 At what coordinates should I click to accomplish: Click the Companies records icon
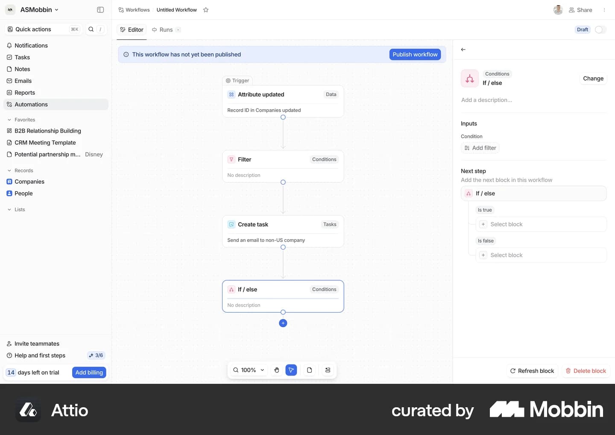pos(9,182)
